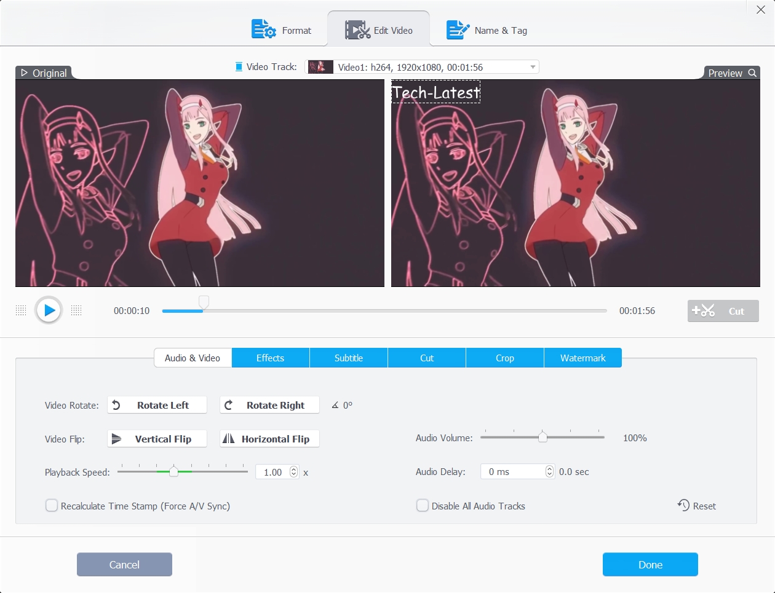775x593 pixels.
Task: Switch to the Subtitle tab
Action: [x=349, y=358]
